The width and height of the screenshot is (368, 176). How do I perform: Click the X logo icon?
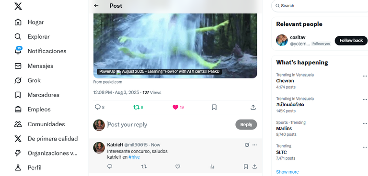(18, 6)
